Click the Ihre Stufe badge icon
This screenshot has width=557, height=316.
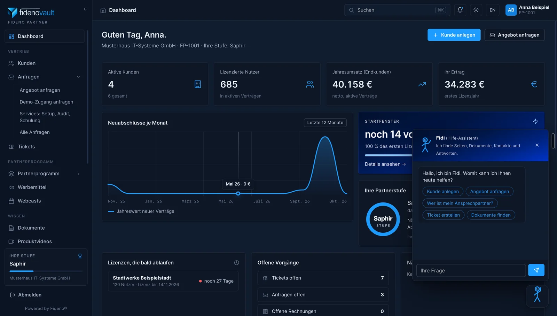[80, 256]
